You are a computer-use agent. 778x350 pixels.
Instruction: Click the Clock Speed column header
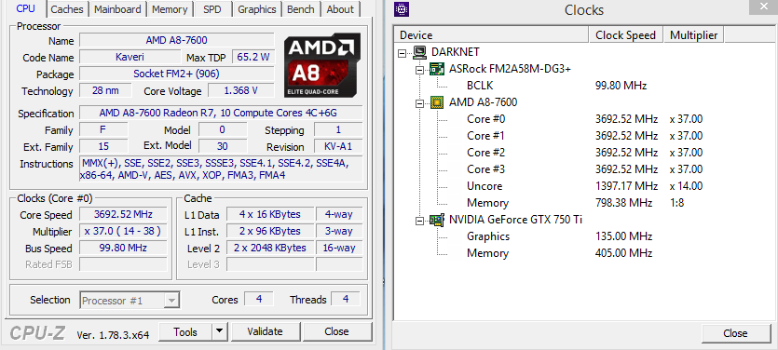[626, 35]
